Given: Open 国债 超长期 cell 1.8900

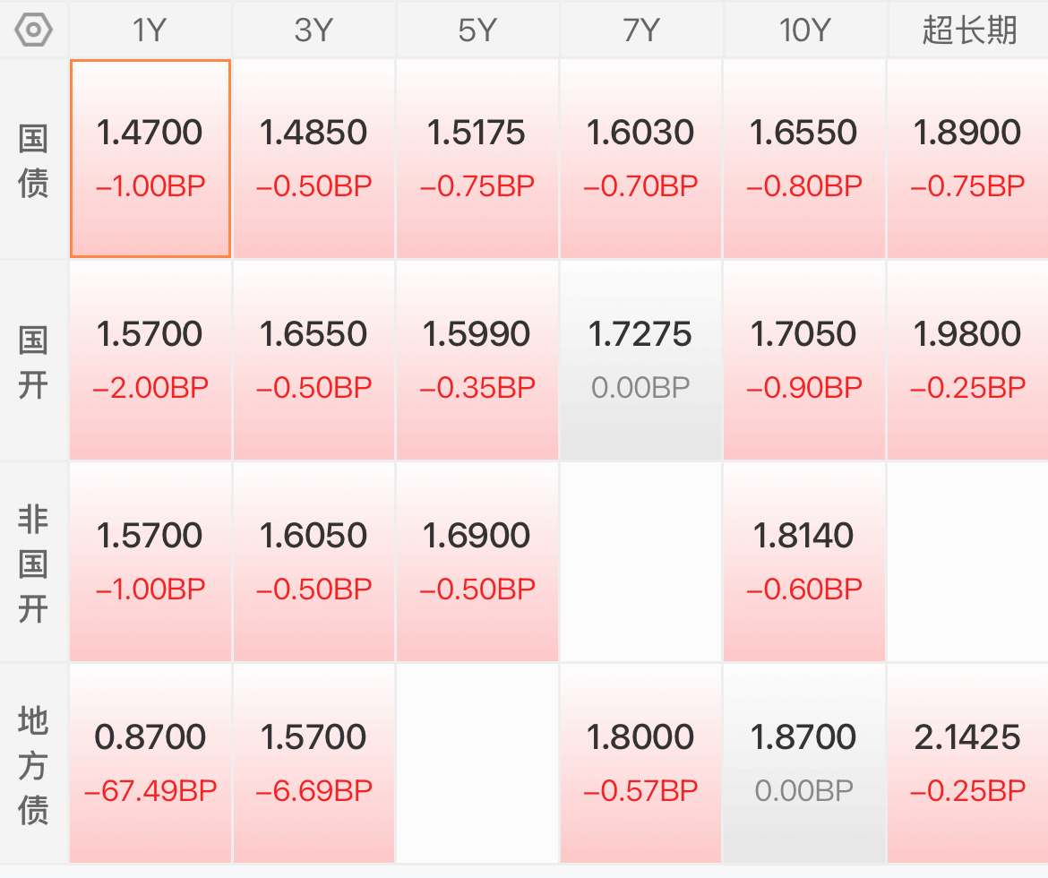Looking at the screenshot, I should coord(968,159).
